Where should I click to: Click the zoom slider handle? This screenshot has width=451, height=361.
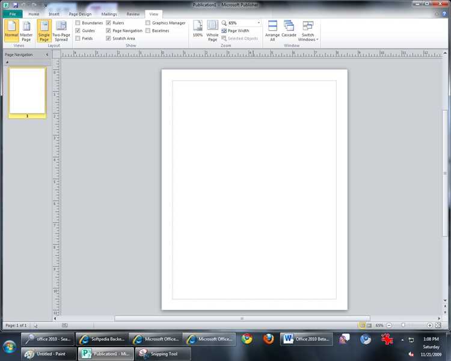point(403,326)
